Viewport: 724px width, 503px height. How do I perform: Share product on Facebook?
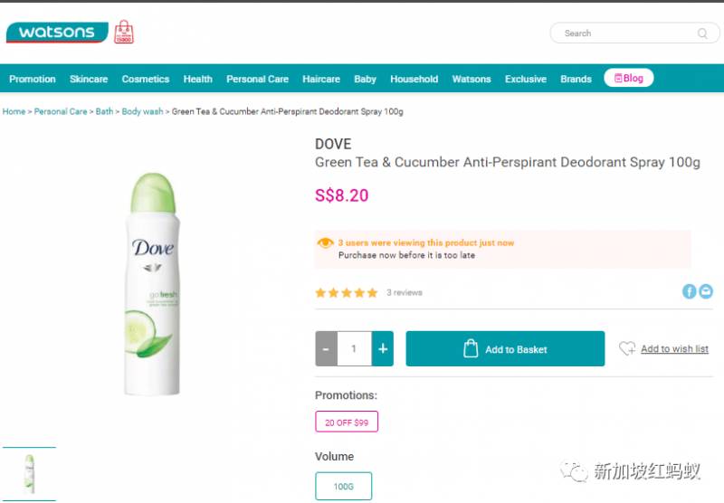click(690, 291)
